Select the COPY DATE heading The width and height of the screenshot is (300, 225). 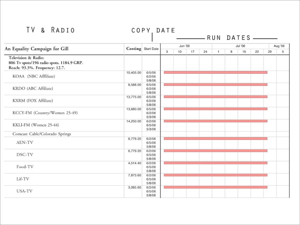coord(153,30)
